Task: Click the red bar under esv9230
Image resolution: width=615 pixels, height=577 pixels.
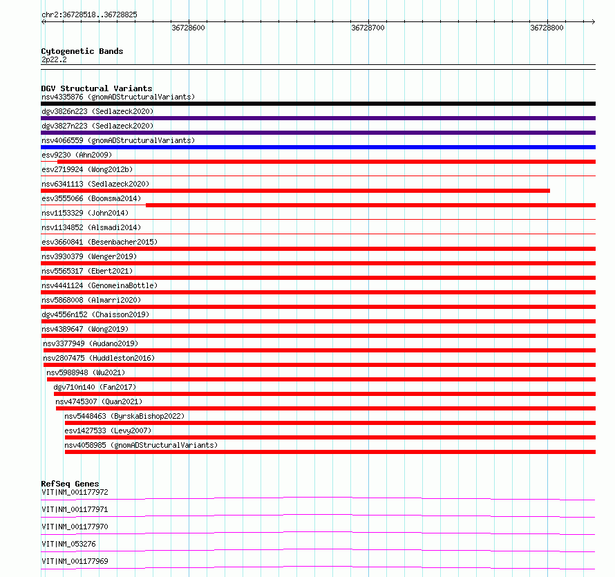Action: (x=326, y=162)
